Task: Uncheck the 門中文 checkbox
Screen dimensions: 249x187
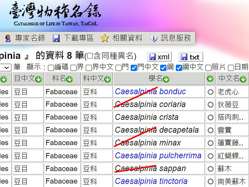Action: [134, 68]
